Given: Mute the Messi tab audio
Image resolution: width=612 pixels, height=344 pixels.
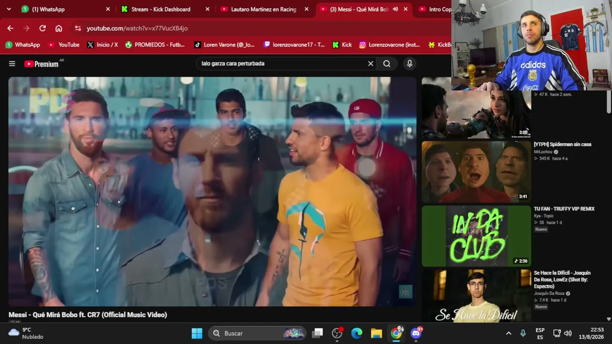Looking at the screenshot, I should coord(395,9).
